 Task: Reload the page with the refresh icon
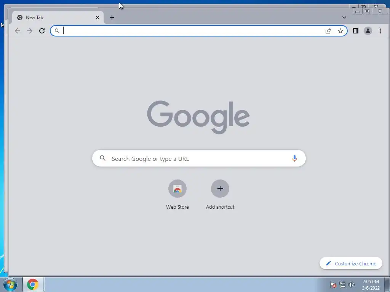point(42,31)
